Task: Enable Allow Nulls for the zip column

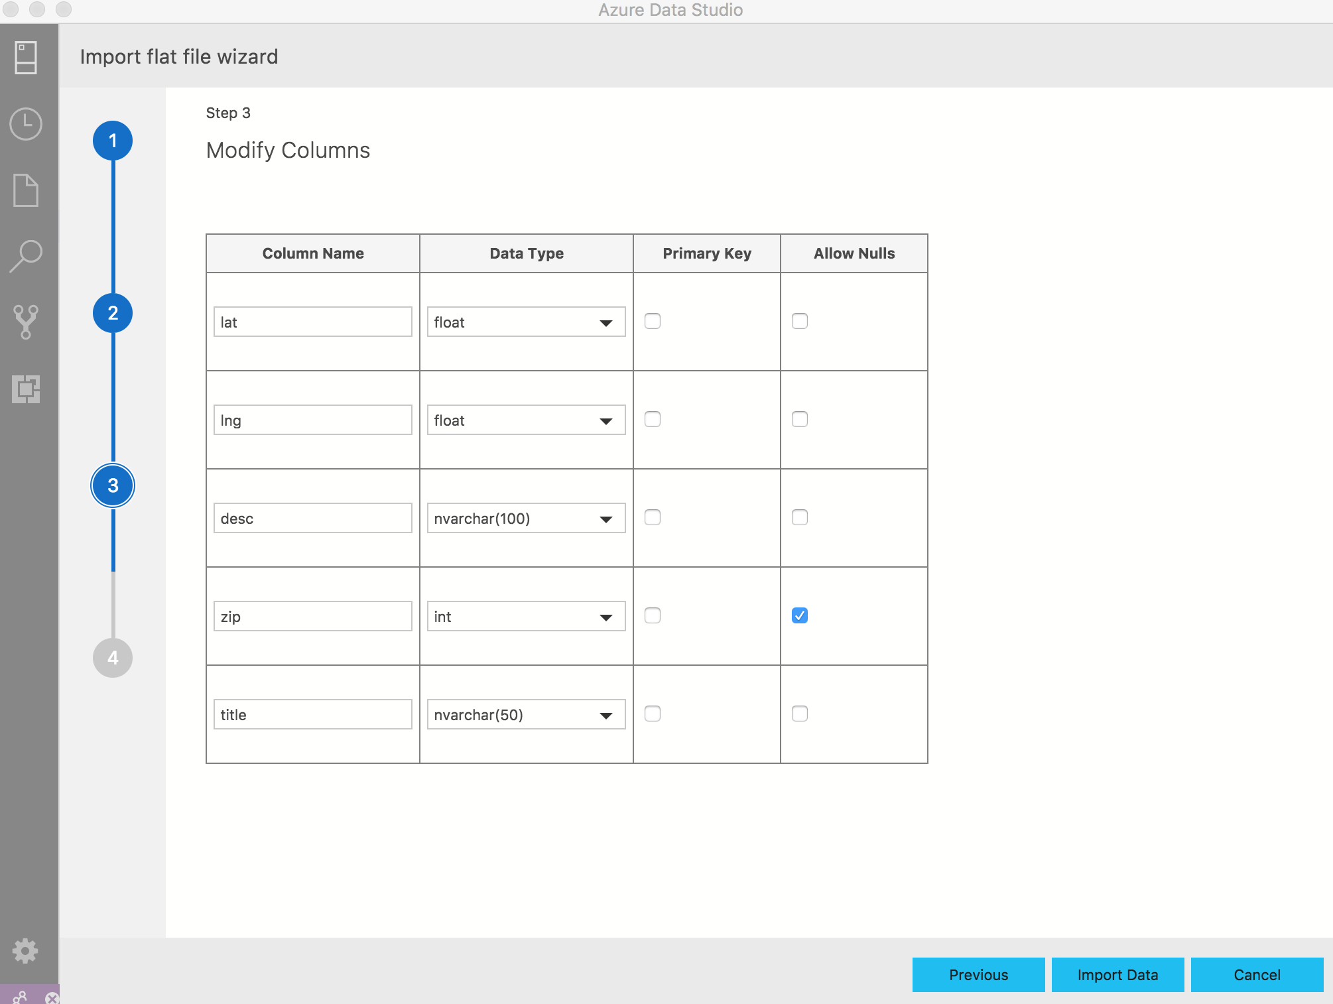Action: pyautogui.click(x=800, y=615)
